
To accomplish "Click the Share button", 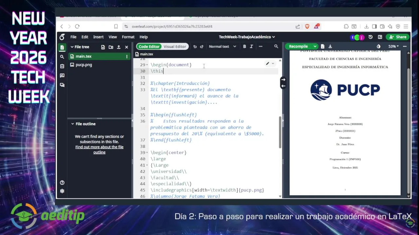I will coord(398,37).
